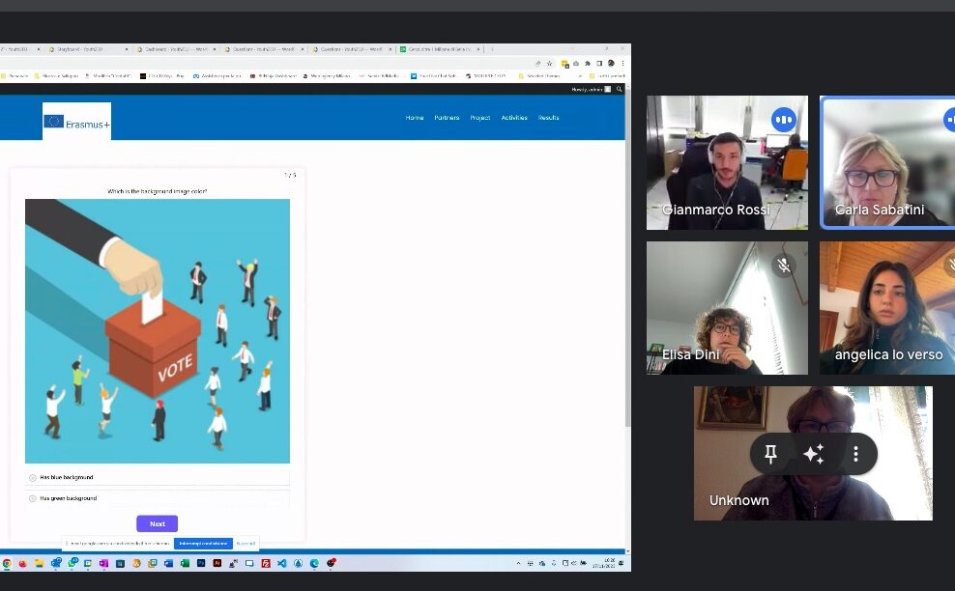Open three-dot more options on Unknown tile
Viewport: 955px width, 591px height.
pyautogui.click(x=855, y=454)
